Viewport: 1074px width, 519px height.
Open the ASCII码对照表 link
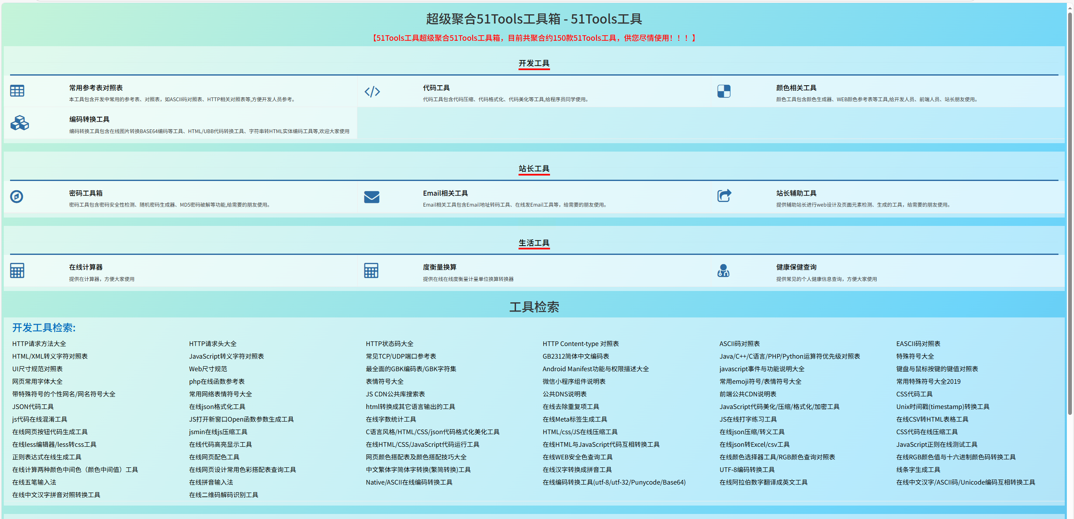click(x=739, y=344)
